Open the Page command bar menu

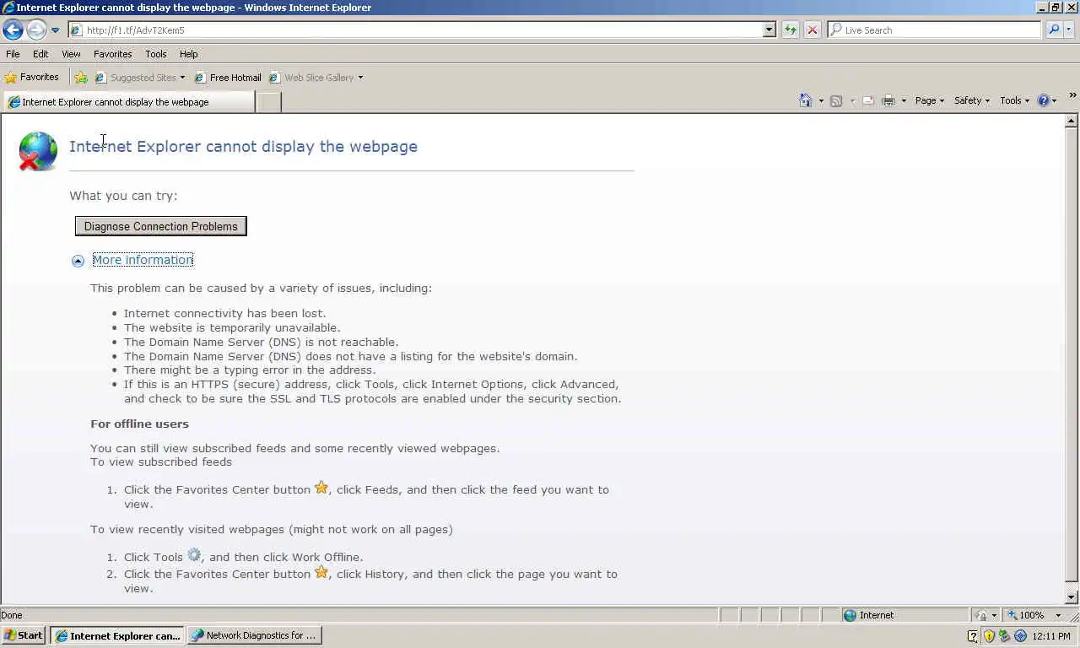pyautogui.click(x=930, y=100)
